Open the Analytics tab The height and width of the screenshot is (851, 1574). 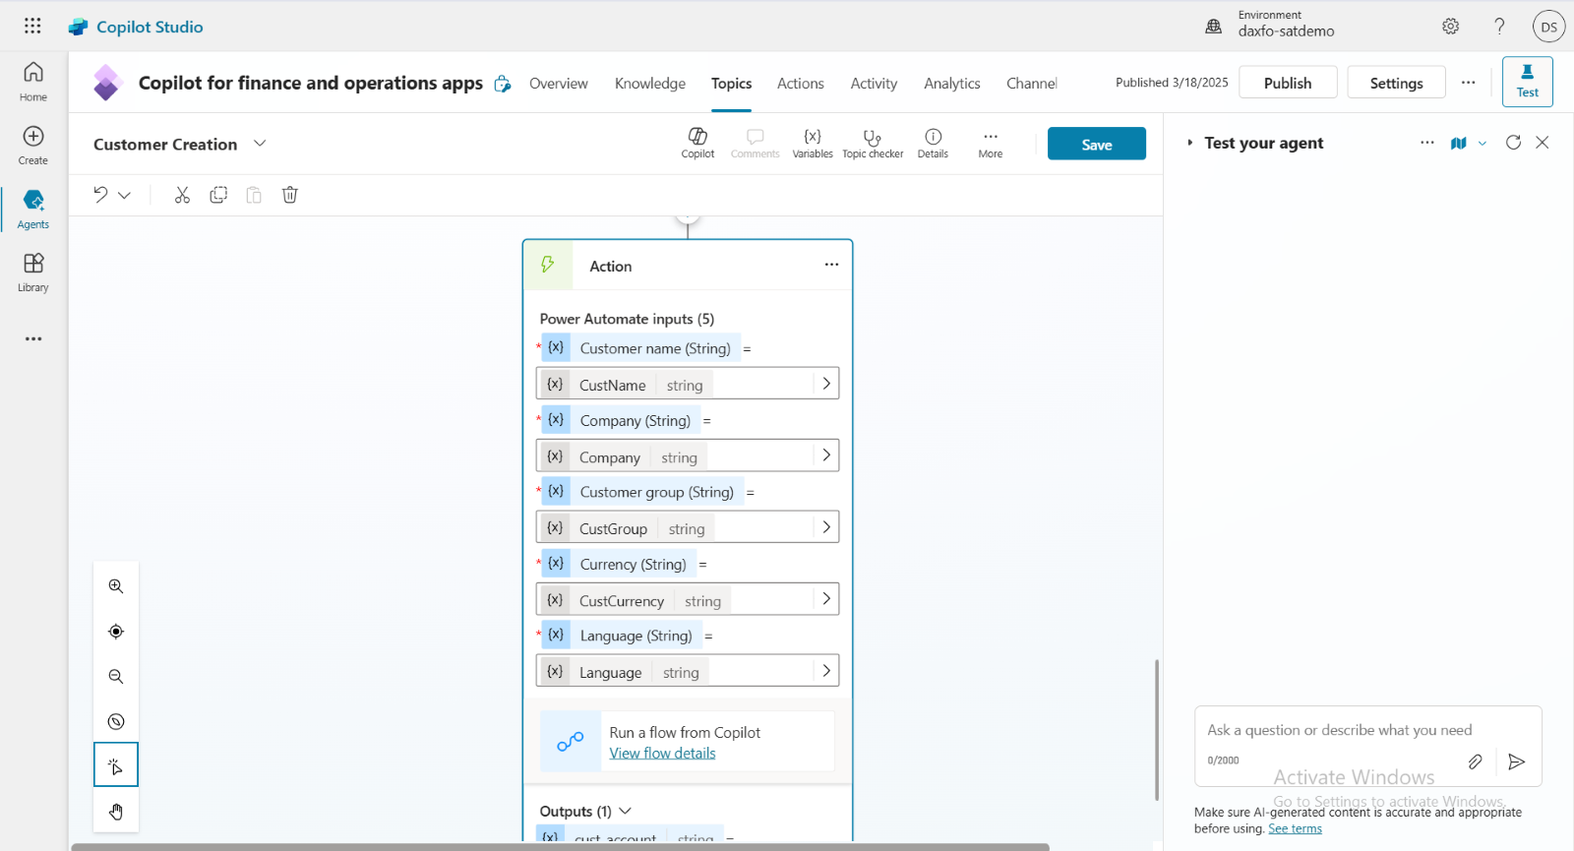(x=951, y=84)
